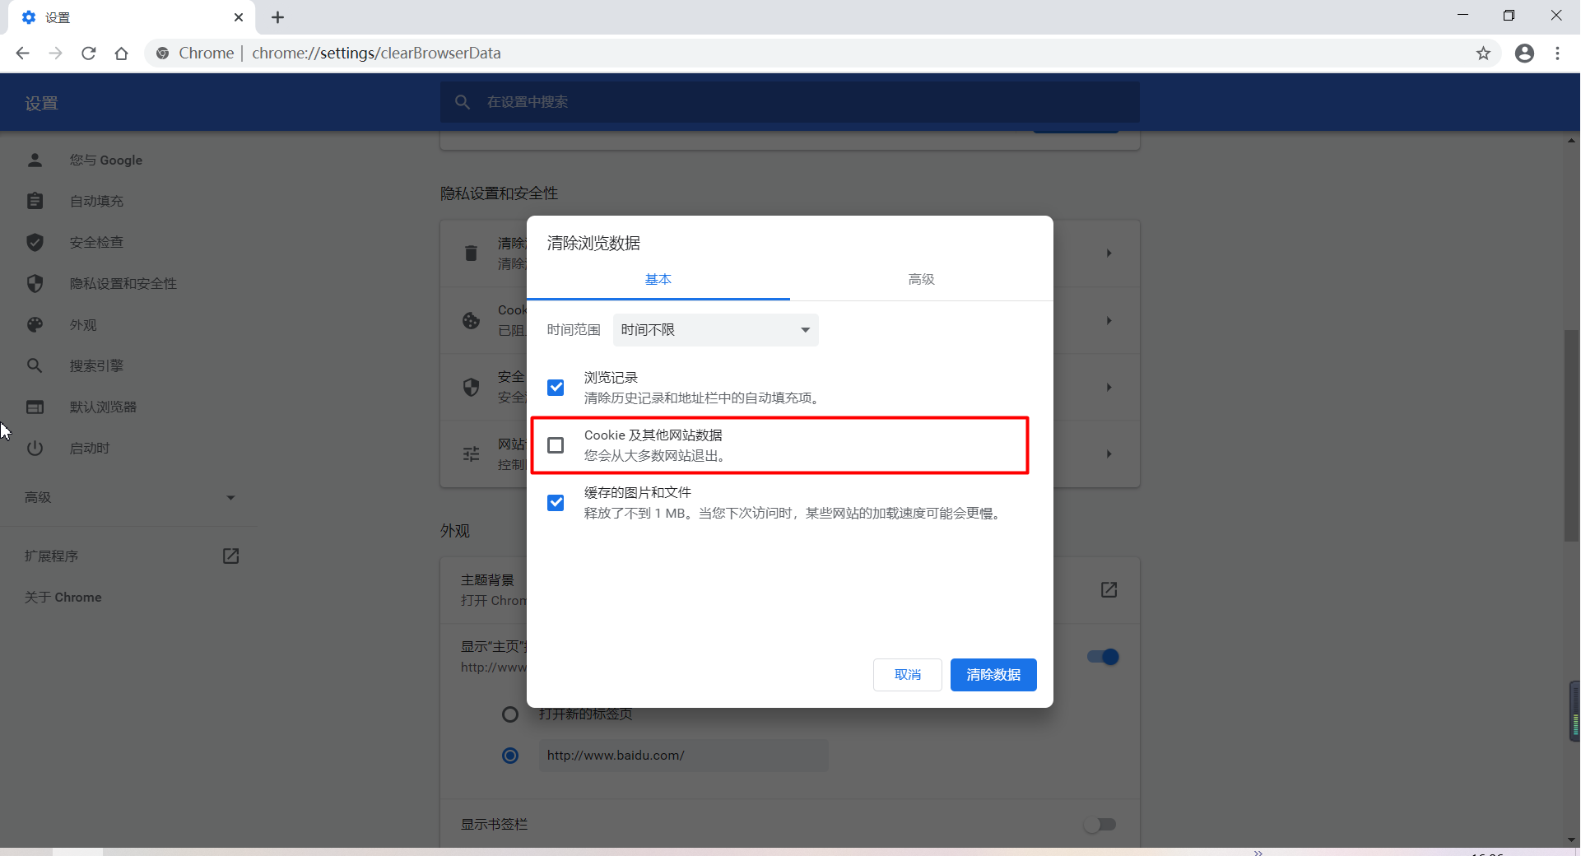Switch to the 基本 tab
The height and width of the screenshot is (856, 1581).
[x=658, y=280]
